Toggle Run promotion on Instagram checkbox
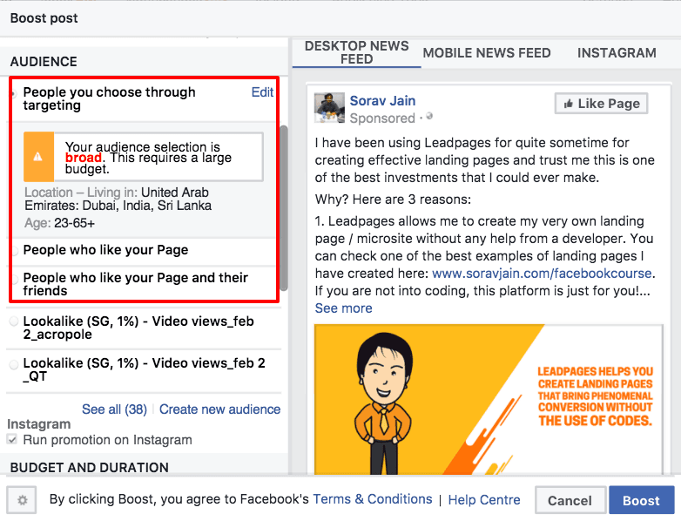The image size is (681, 521). pos(12,439)
